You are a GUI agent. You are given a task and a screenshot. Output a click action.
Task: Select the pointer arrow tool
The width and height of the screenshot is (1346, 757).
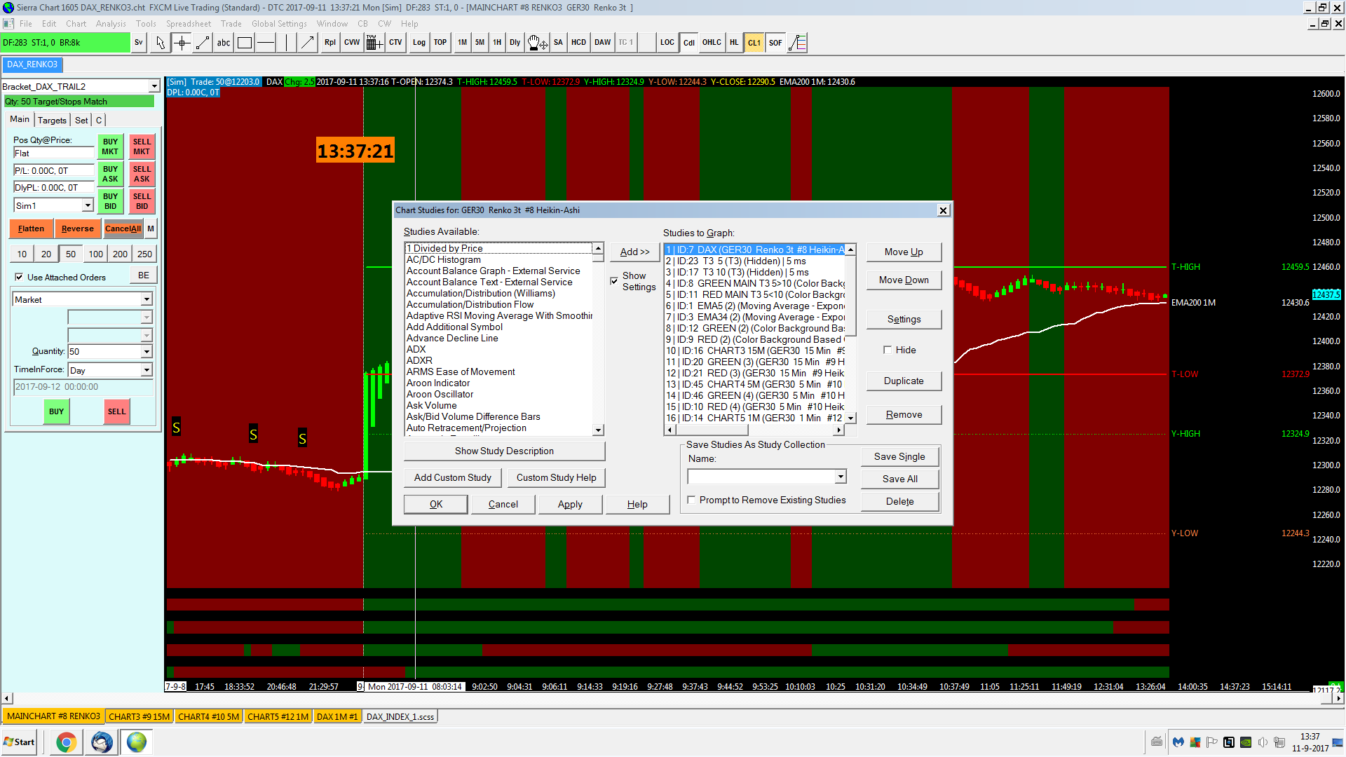pyautogui.click(x=161, y=43)
